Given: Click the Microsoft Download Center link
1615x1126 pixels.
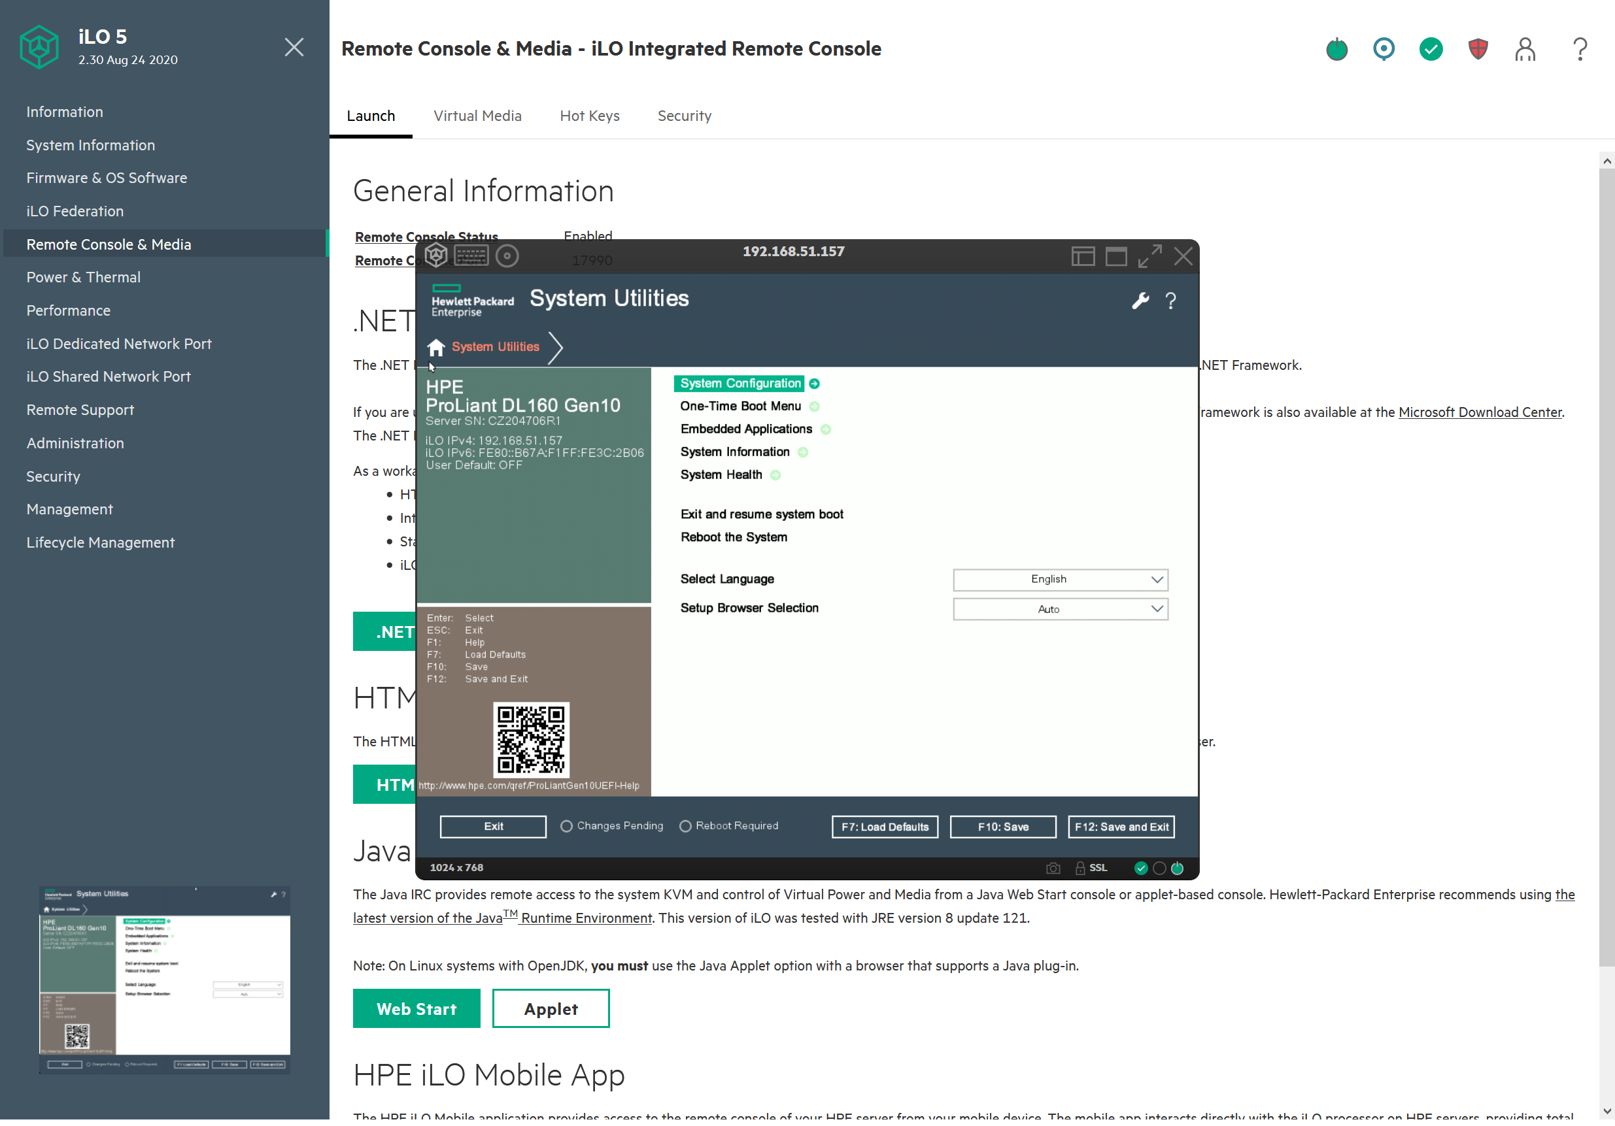Looking at the screenshot, I should click(1479, 412).
